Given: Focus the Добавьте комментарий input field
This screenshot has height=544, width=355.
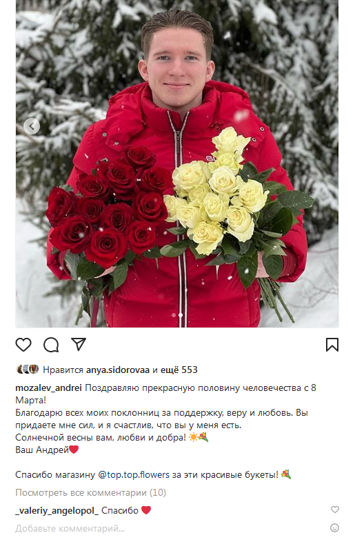Looking at the screenshot, I should (x=170, y=528).
